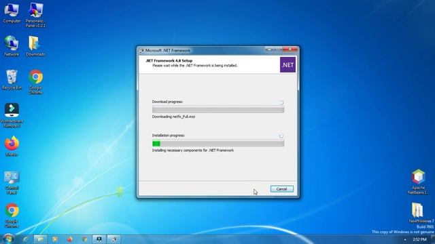435x244 pixels.
Task: Select 'Installing necessary components for .NET Framework' text
Action: (193, 150)
